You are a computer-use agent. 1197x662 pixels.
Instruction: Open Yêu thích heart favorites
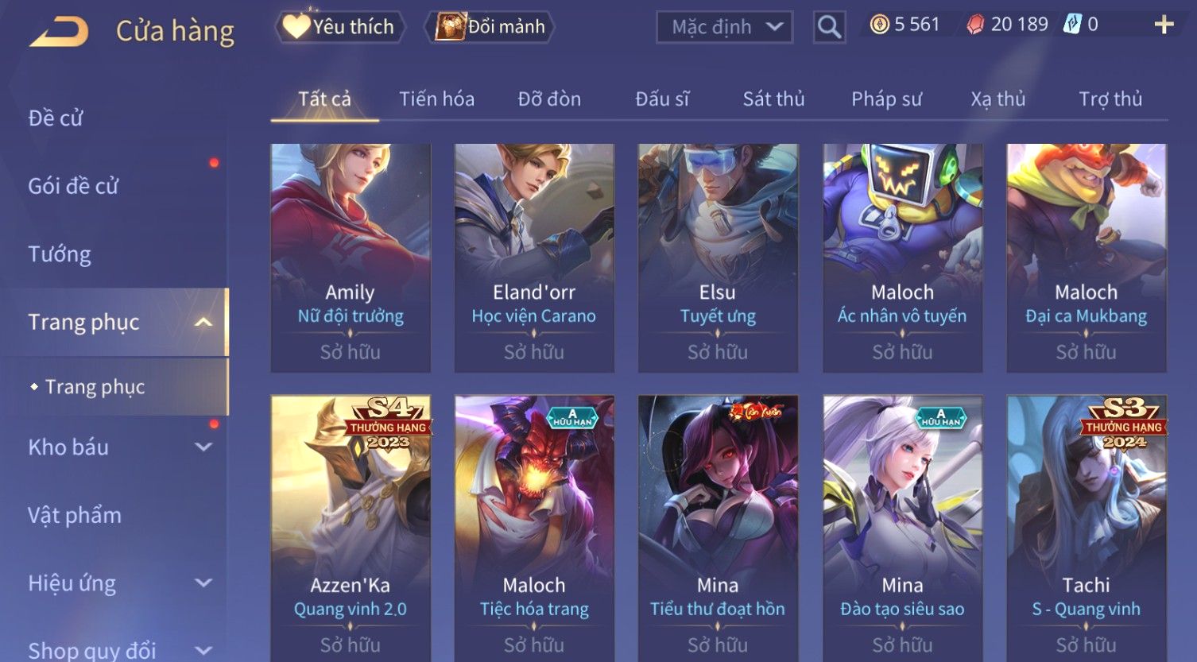339,27
